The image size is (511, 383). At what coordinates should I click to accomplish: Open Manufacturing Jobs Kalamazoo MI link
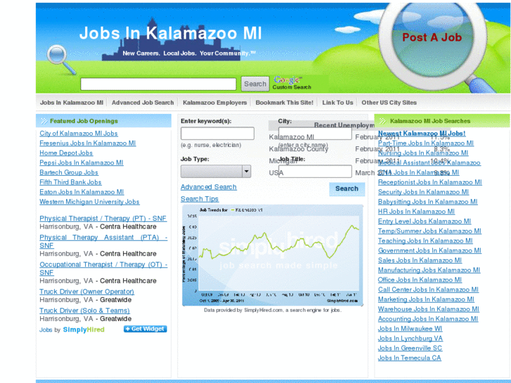[429, 271]
